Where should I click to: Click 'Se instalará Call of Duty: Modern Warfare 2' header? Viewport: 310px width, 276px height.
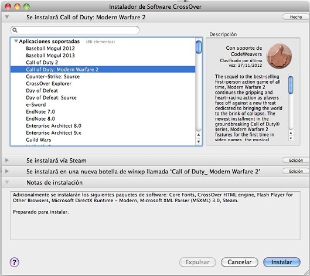(86, 17)
